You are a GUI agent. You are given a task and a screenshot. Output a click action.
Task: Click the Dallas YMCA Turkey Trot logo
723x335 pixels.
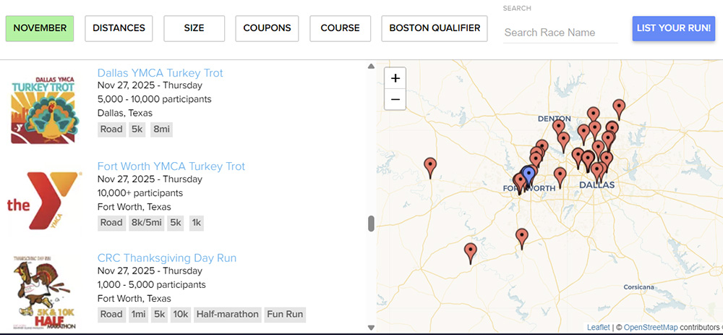coord(45,110)
